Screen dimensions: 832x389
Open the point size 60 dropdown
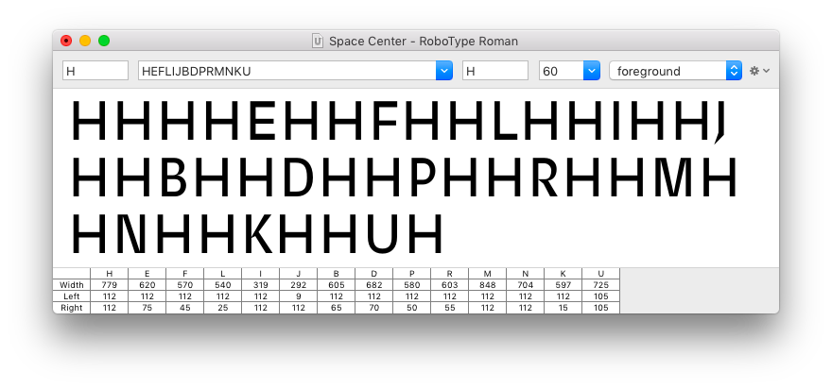(592, 71)
